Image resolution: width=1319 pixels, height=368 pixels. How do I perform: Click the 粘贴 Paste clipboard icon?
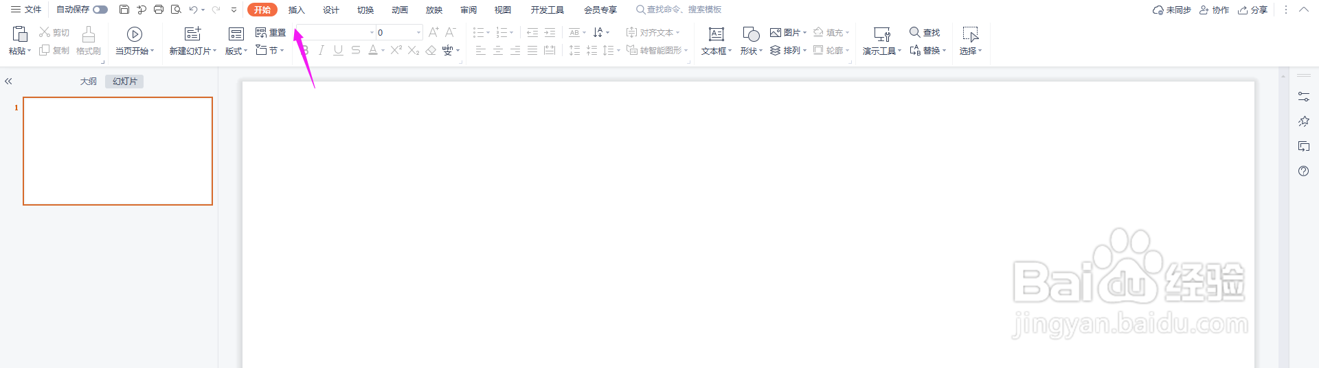tap(20, 34)
